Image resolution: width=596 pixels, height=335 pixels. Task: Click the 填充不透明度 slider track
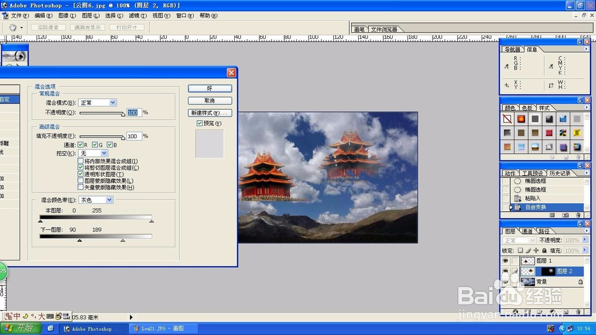[x=102, y=137]
